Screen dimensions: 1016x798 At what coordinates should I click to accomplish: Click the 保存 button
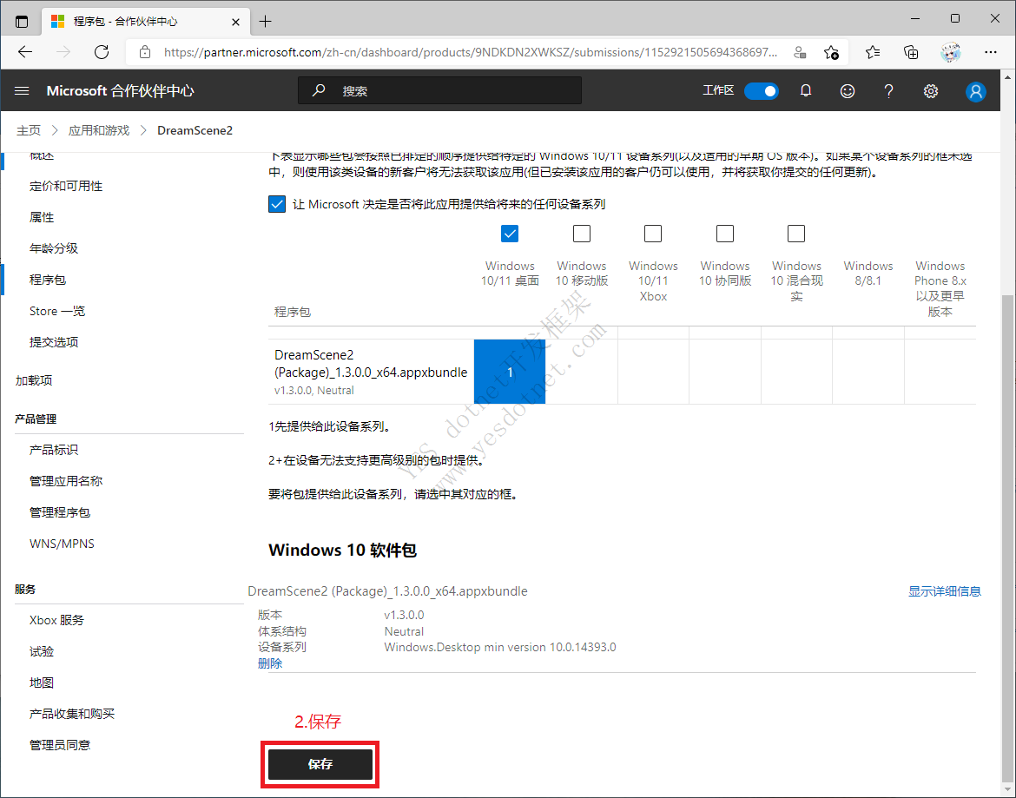320,764
